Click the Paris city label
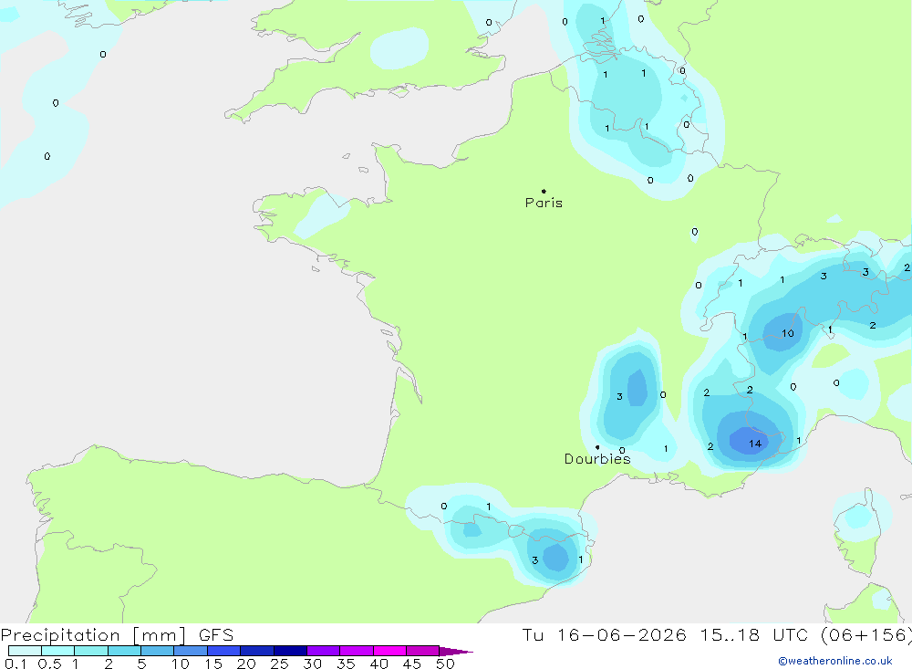Screen dimensions: 912x669 [x=544, y=203]
